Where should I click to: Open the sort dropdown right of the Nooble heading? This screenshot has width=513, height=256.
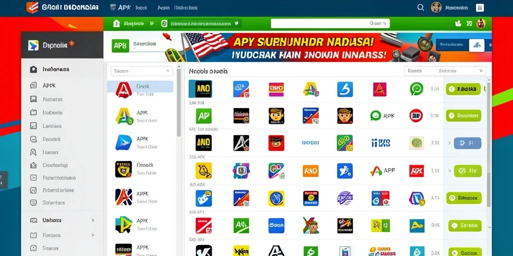[445, 71]
